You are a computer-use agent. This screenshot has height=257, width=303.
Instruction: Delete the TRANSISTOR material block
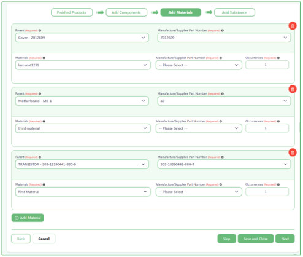pos(293,152)
